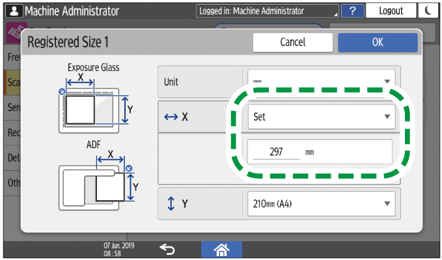
Task: Expand the X 'Set' dropdown
Action: [x=322, y=117]
